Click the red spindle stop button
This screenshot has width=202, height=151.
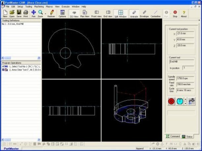171,101
